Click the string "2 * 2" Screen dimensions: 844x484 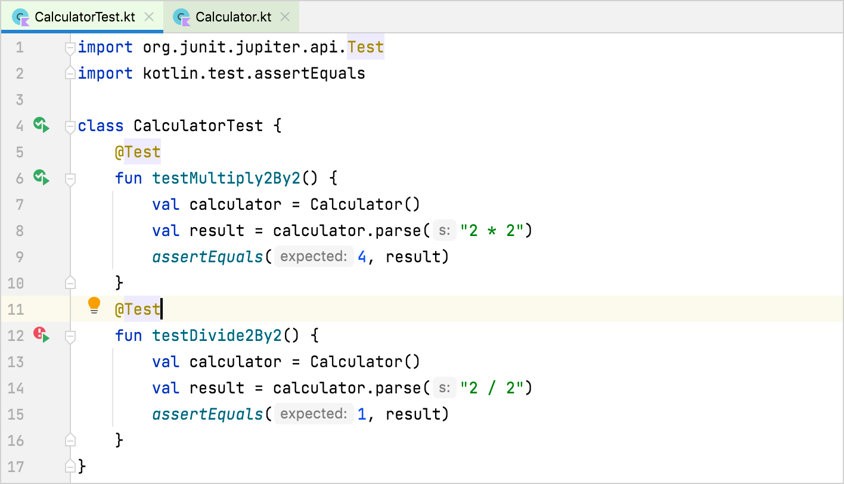click(491, 231)
